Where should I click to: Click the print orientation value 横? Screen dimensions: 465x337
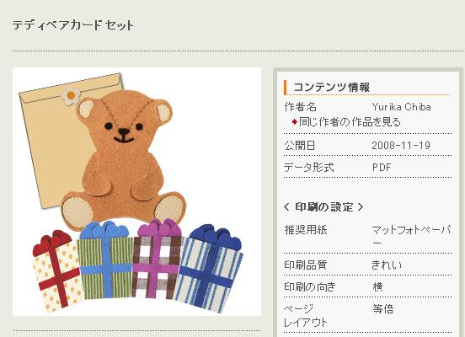point(377,286)
